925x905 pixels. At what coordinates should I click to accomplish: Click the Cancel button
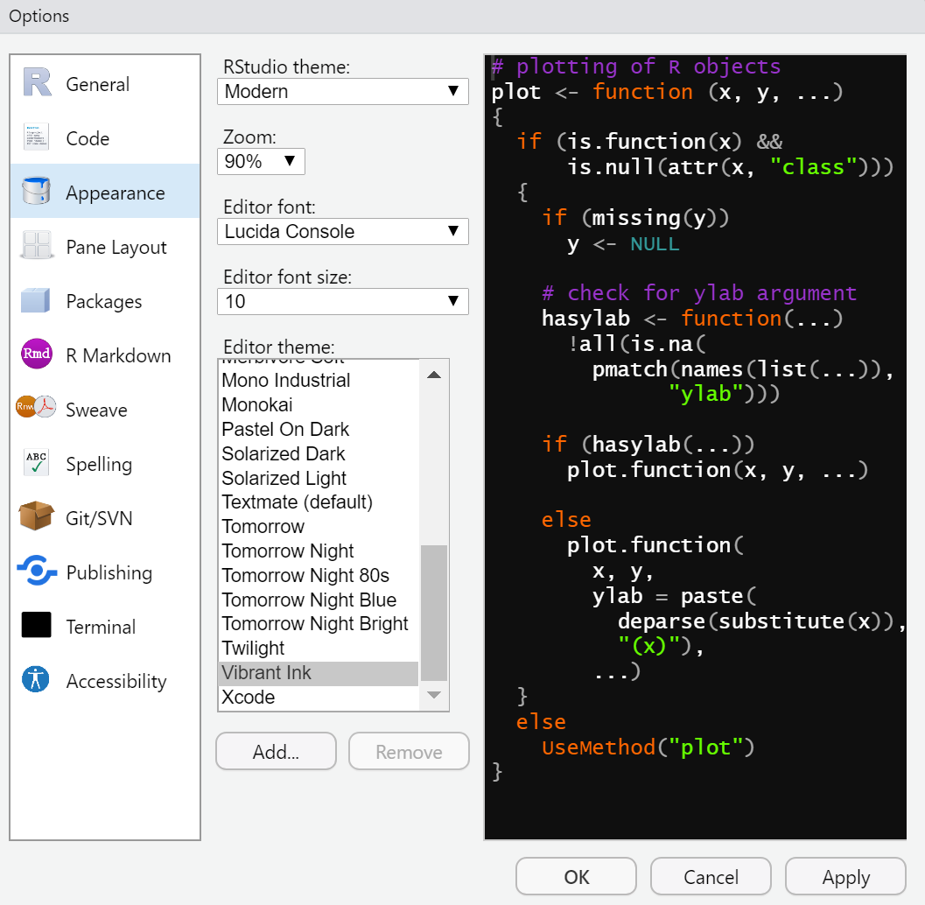711,877
